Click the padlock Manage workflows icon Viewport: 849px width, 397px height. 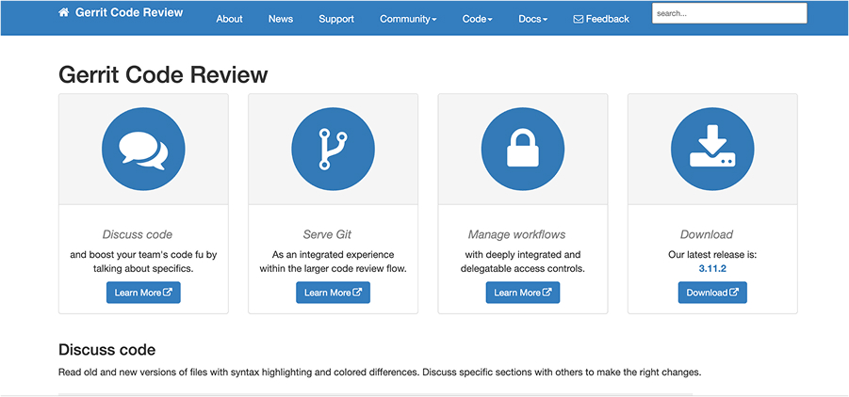[x=523, y=149]
